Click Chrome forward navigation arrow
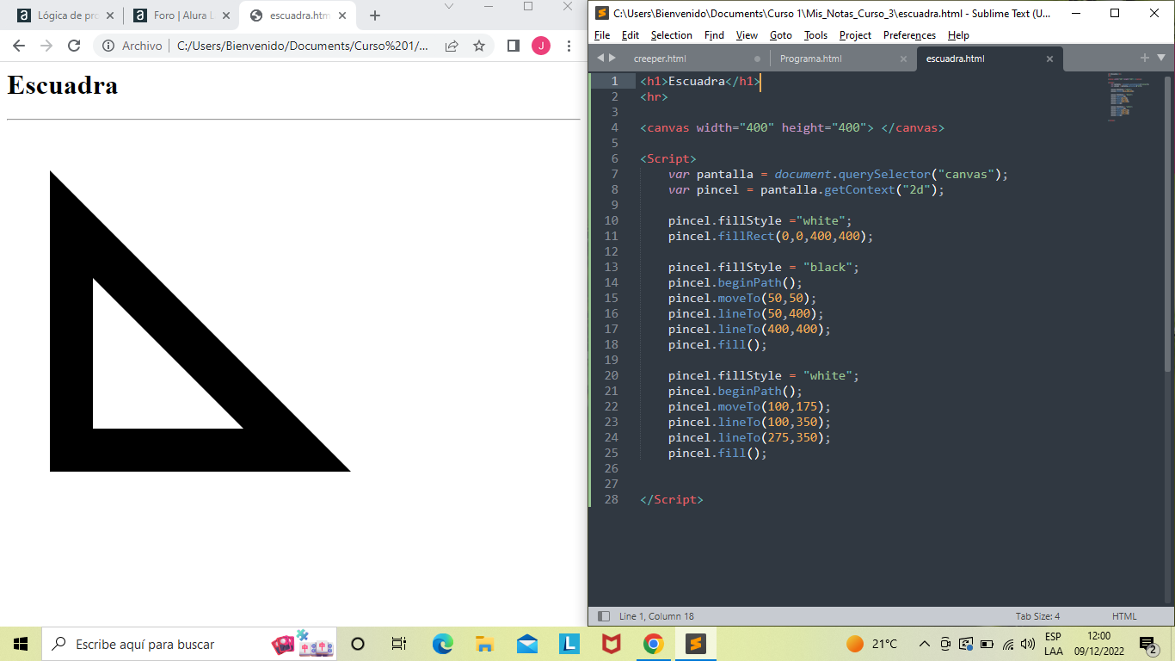Screen dimensions: 1175x661 click(x=46, y=46)
